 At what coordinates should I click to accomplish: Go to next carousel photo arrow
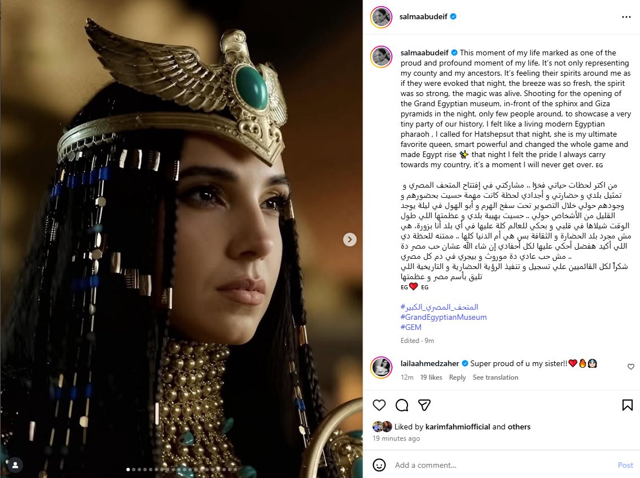(350, 240)
